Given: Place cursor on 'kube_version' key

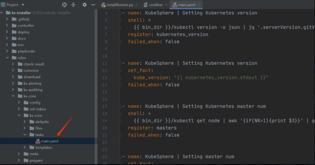Looking at the screenshot, I should point(151,78).
